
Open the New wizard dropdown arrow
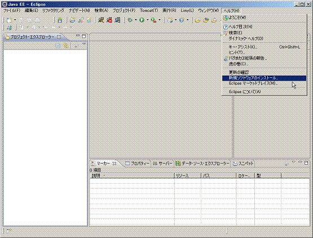coord(15,20)
